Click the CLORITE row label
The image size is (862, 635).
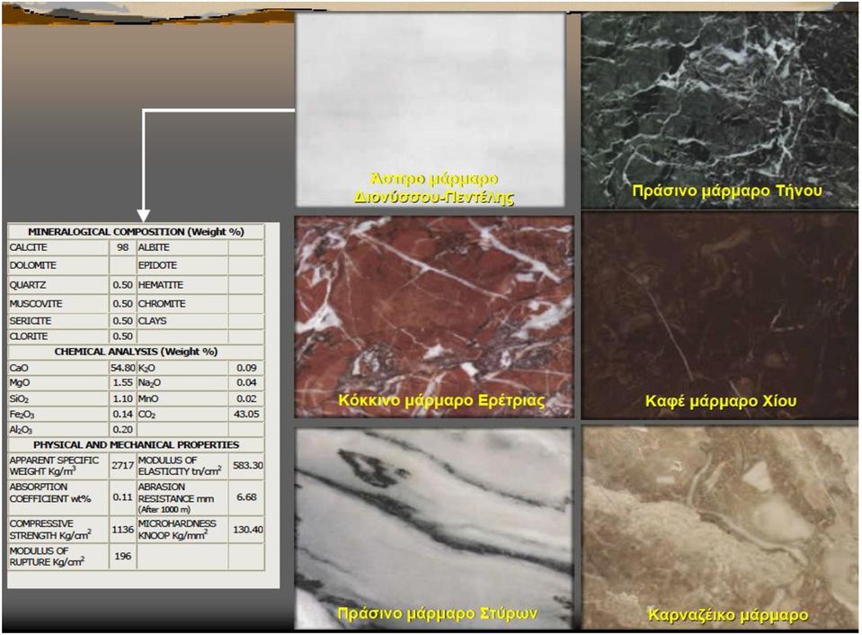click(x=29, y=336)
